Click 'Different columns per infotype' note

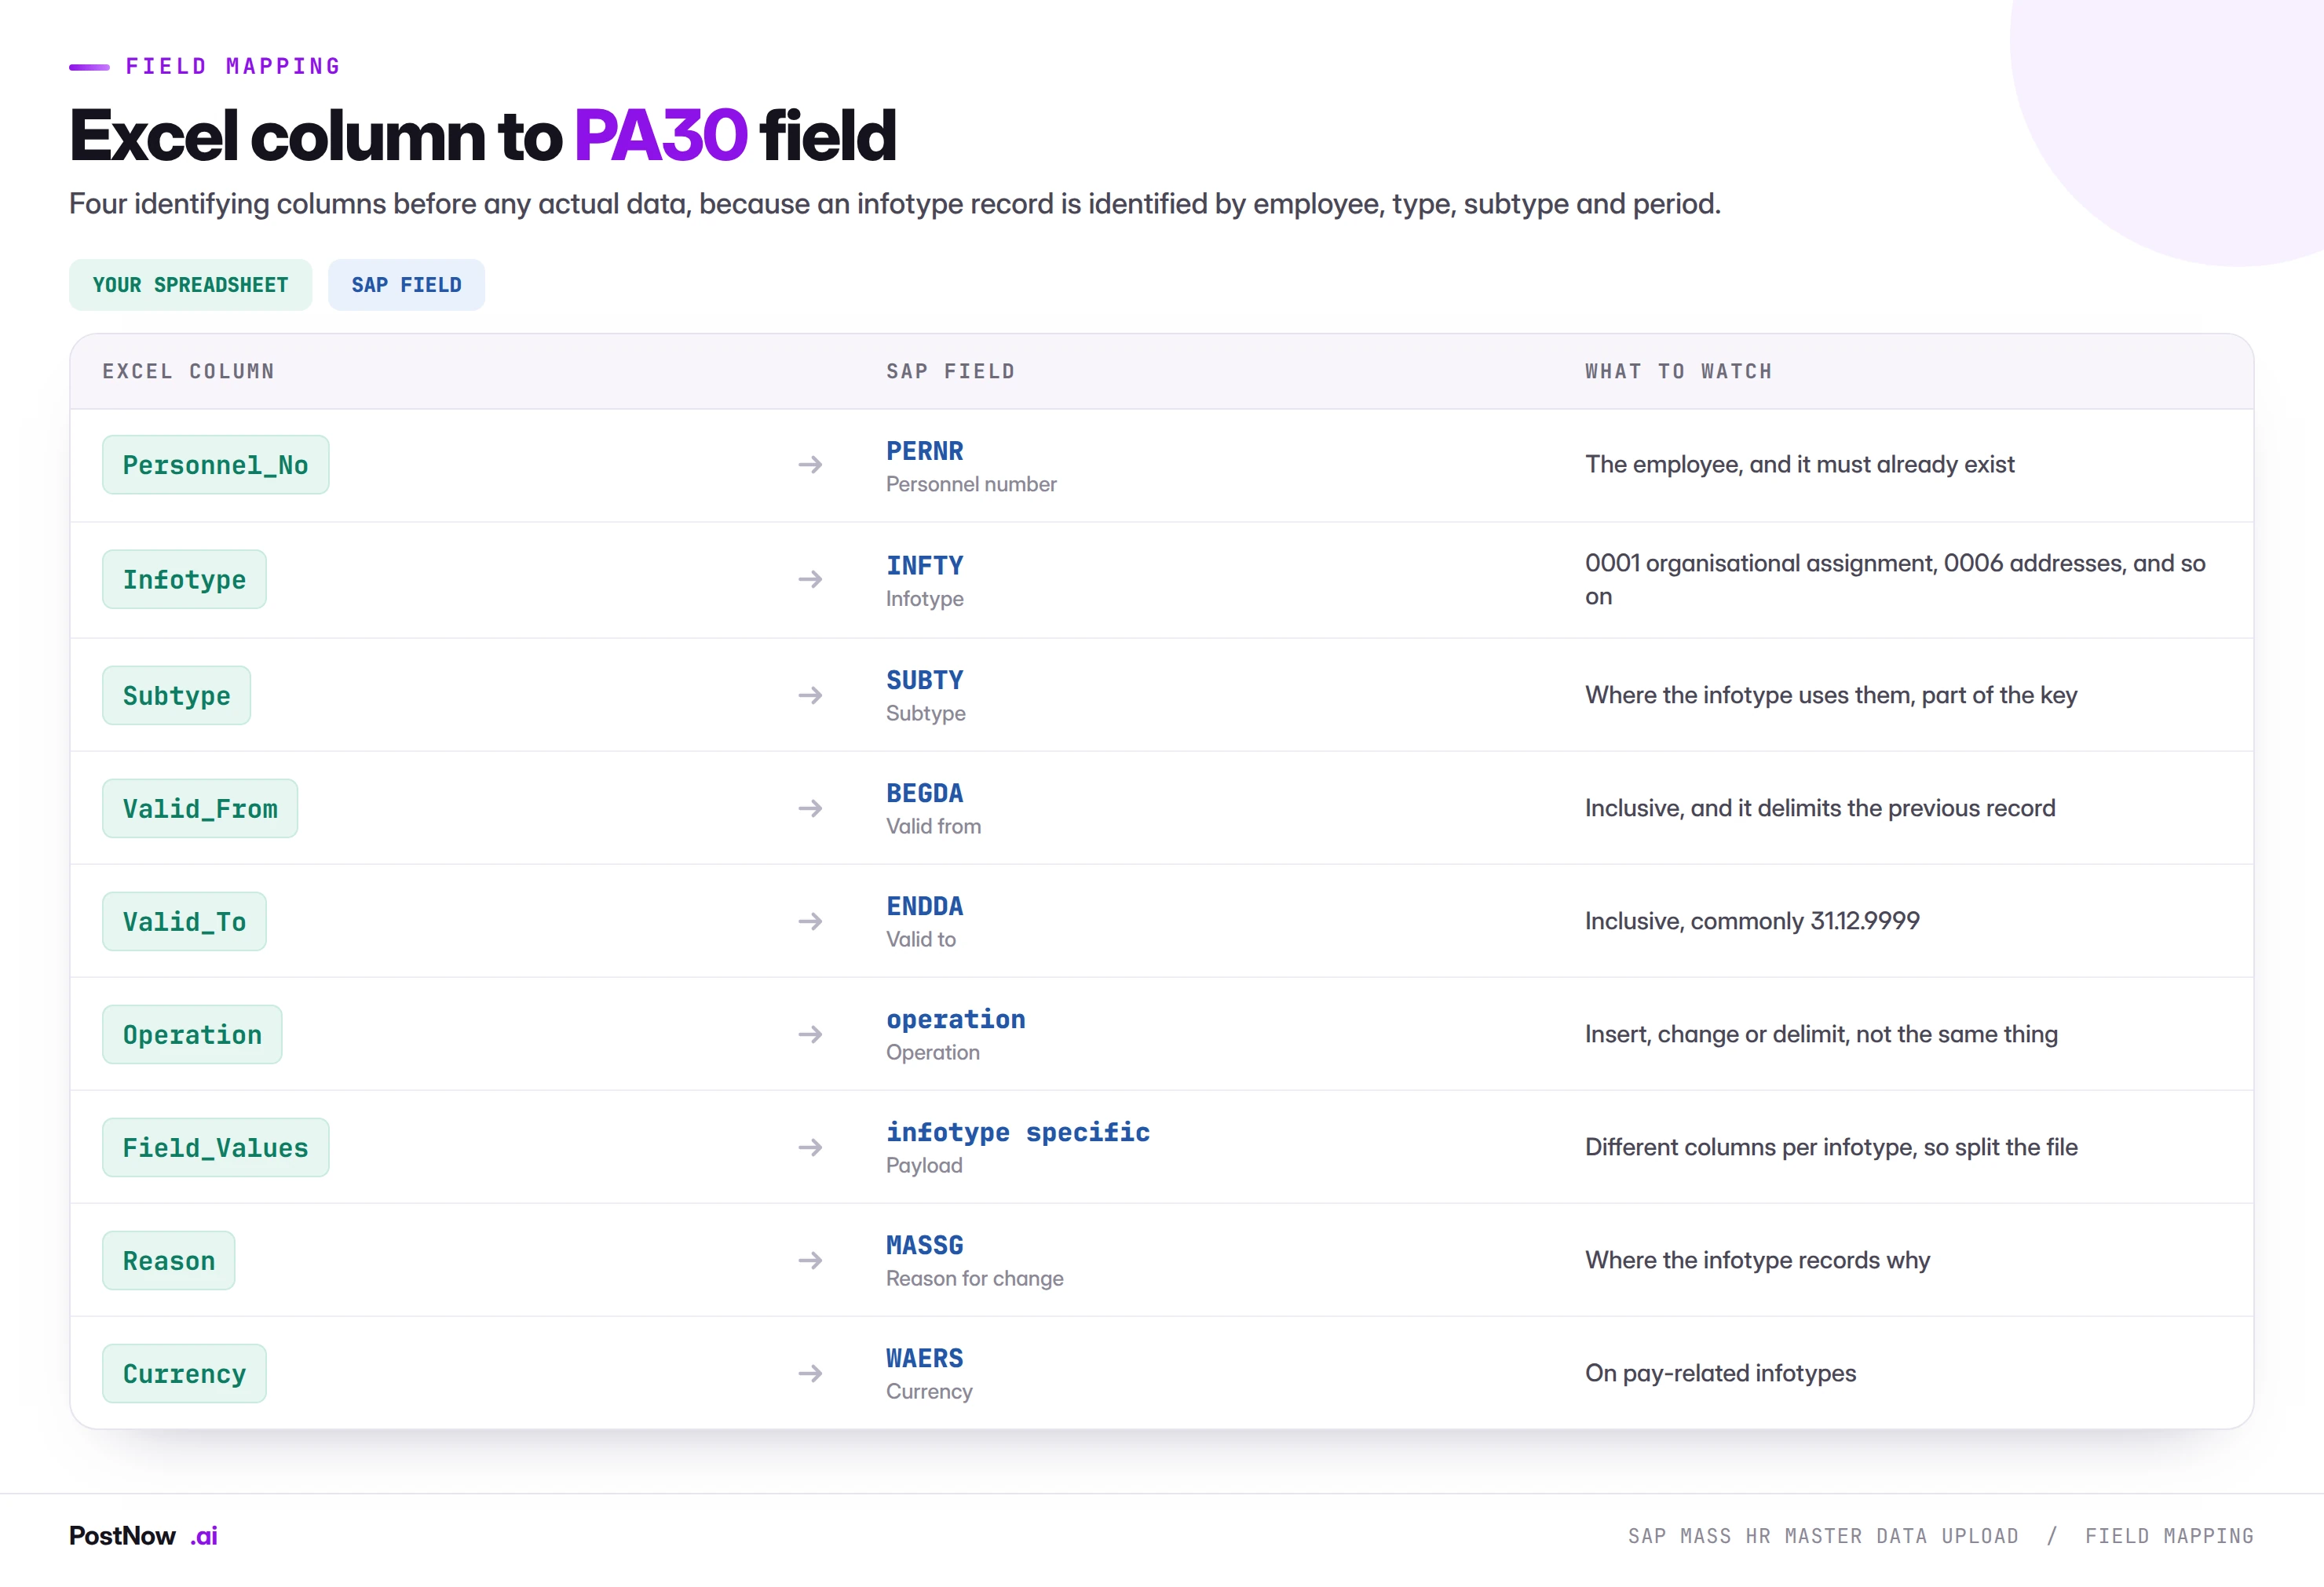(1831, 1147)
